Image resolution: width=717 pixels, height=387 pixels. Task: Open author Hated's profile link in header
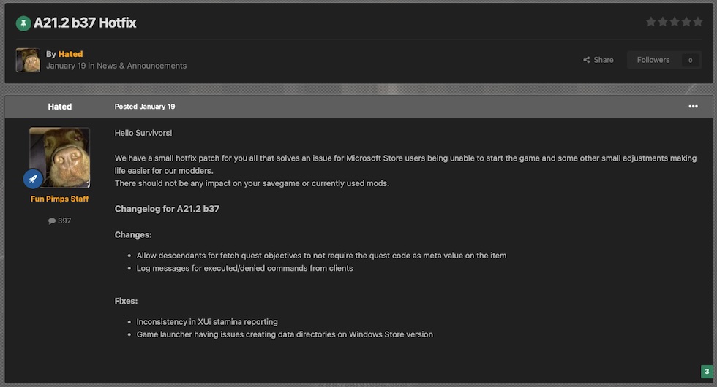70,54
